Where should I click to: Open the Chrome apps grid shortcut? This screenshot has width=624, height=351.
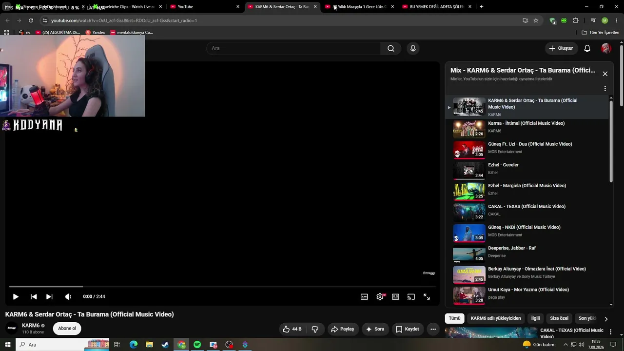pyautogui.click(x=6, y=33)
